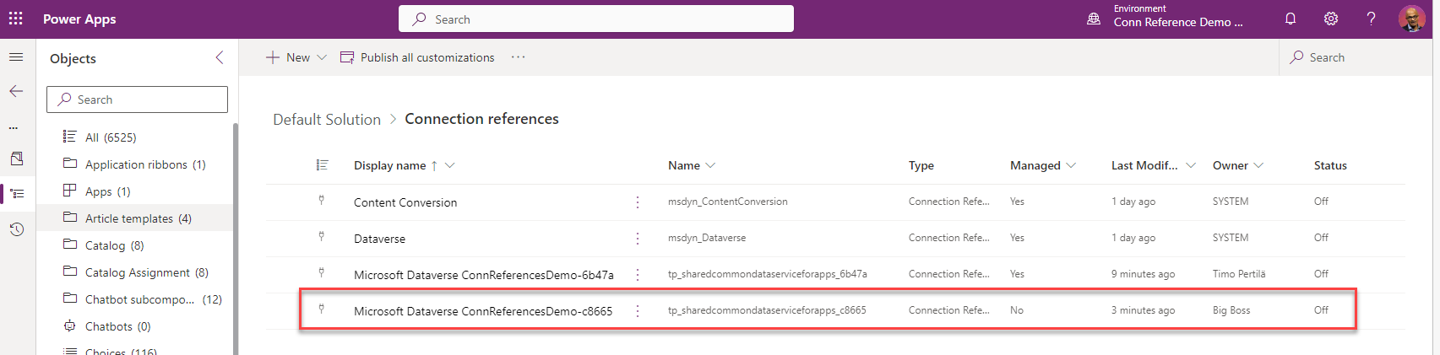Image resolution: width=1440 pixels, height=355 pixels.
Task: Sort by the Display name column
Action: tap(389, 165)
